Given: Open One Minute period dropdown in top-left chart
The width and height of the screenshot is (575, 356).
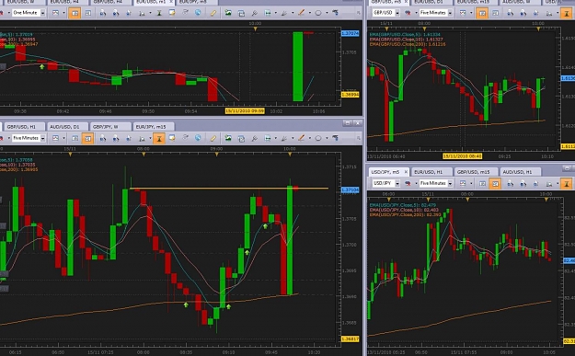Looking at the screenshot, I should pos(42,13).
